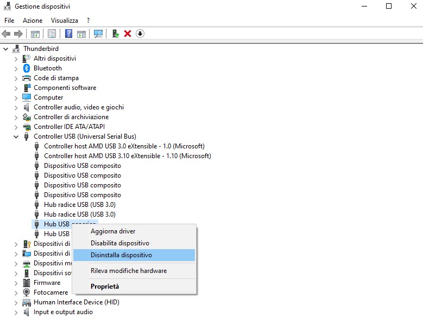The width and height of the screenshot is (423, 319).
Task: Click the blue question mark Help toolbar icon
Action: [x=69, y=34]
